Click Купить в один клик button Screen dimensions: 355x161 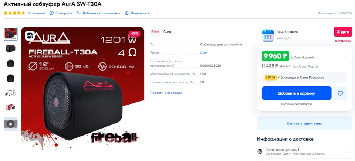point(304,123)
